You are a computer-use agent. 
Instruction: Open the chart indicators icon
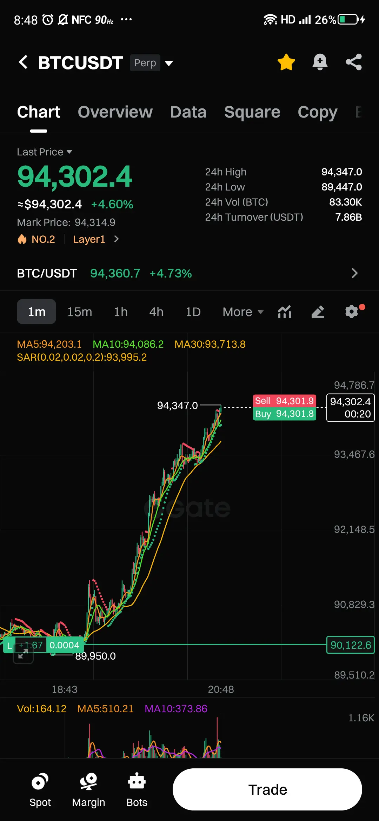pos(285,312)
